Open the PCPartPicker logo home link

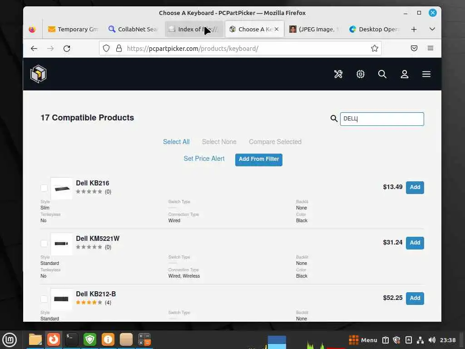38,74
